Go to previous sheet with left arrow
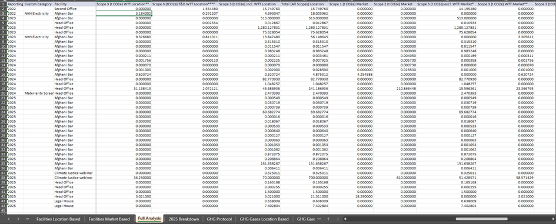 click(x=8, y=219)
